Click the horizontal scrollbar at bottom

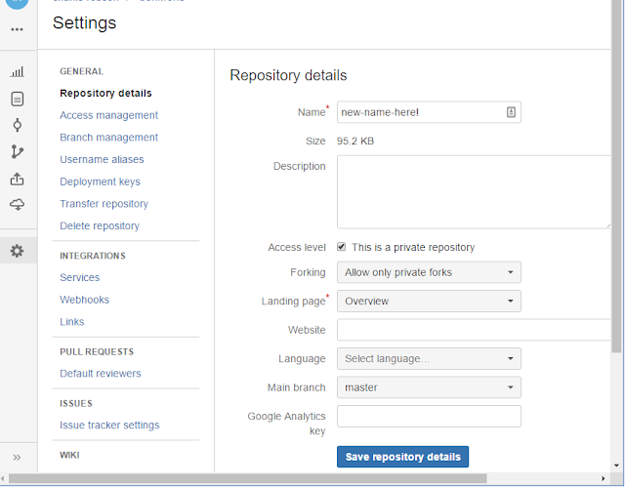pyautogui.click(x=293, y=478)
